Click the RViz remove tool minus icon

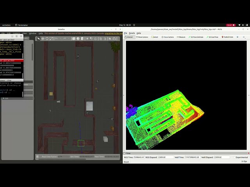(244, 37)
